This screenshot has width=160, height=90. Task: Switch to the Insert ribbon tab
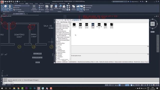(x=10, y=3)
